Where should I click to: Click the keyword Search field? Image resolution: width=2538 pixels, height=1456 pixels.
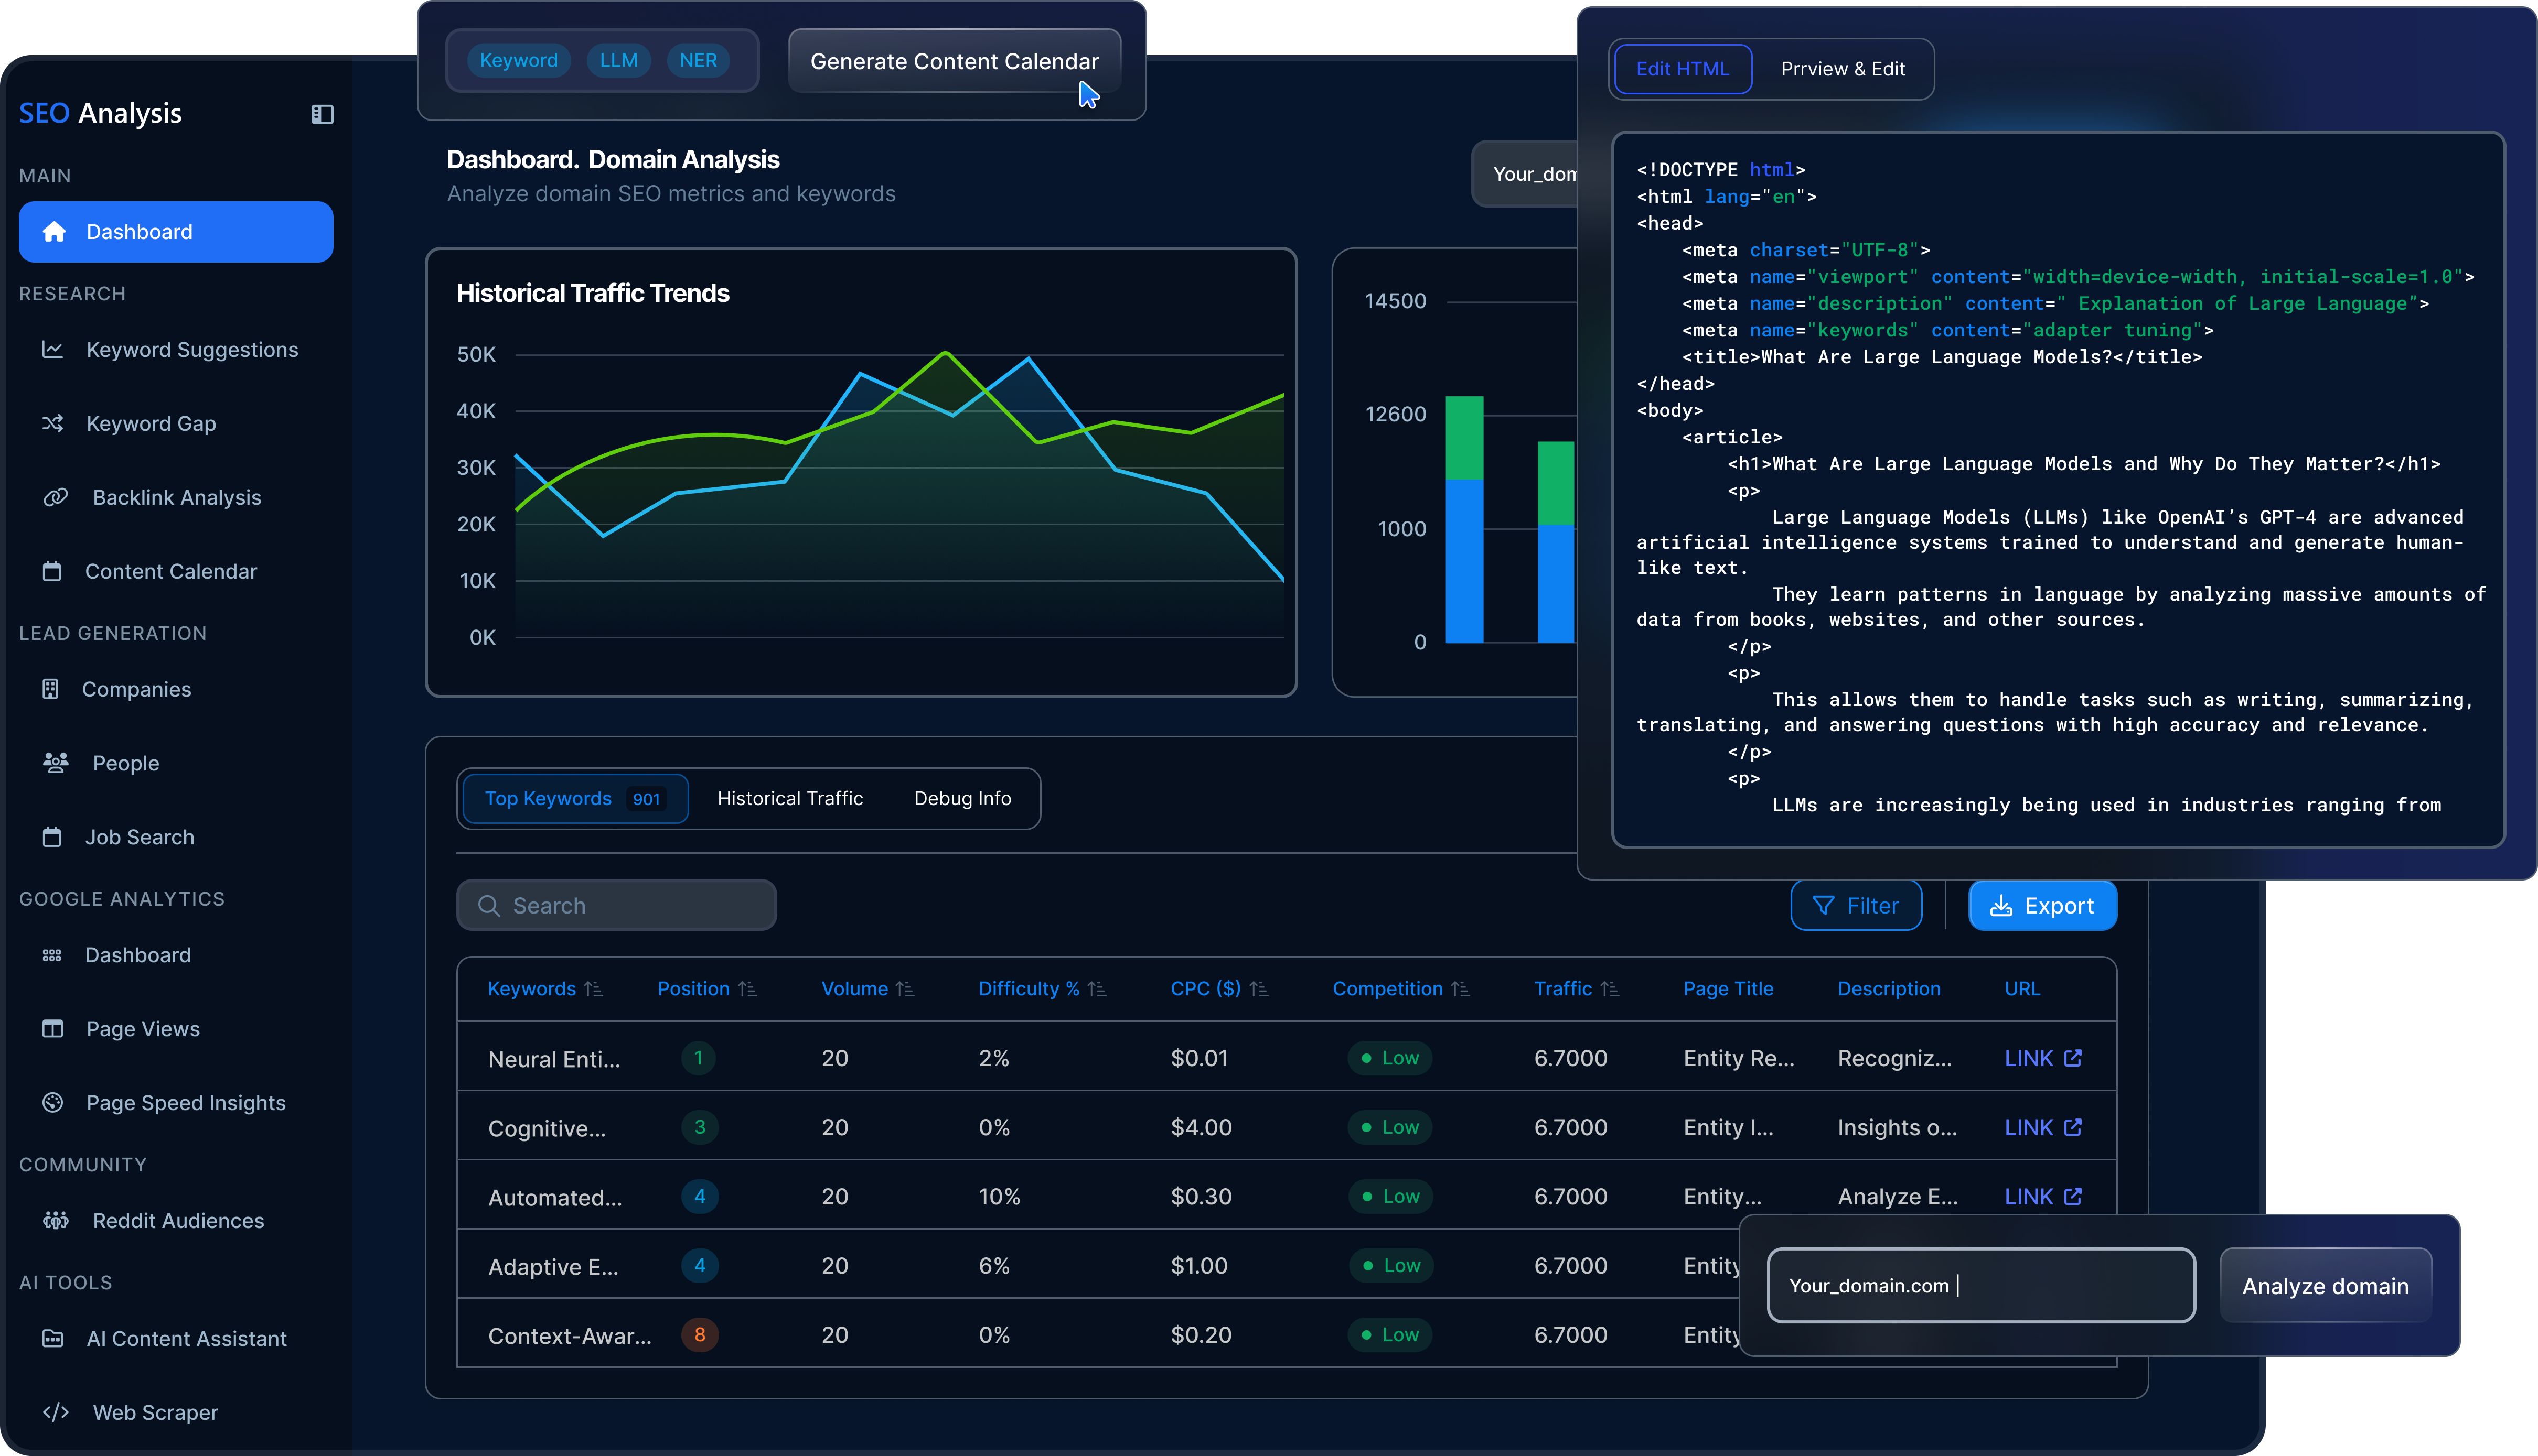[x=616, y=906]
